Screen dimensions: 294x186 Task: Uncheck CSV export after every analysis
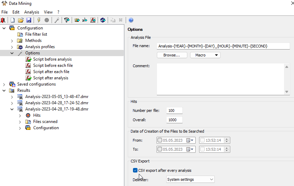point(135,170)
